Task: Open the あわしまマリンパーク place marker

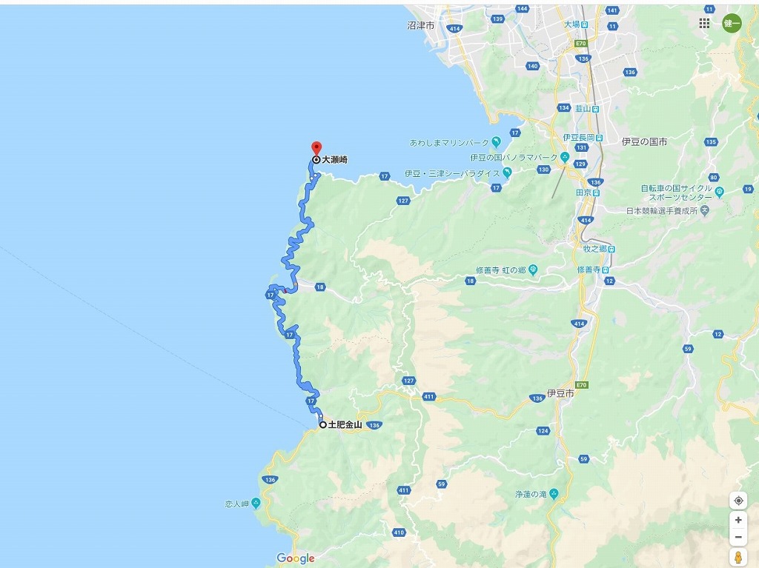Action: pyautogui.click(x=496, y=142)
